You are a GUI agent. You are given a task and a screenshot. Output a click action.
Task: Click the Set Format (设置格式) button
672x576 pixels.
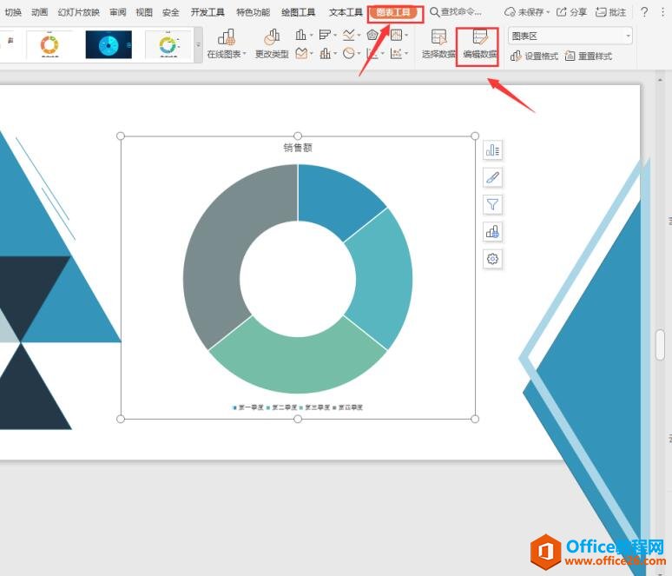(x=534, y=56)
